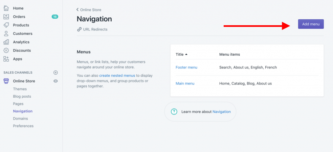Open the URL Redirects link
This screenshot has width=333, height=152.
(x=95, y=29)
